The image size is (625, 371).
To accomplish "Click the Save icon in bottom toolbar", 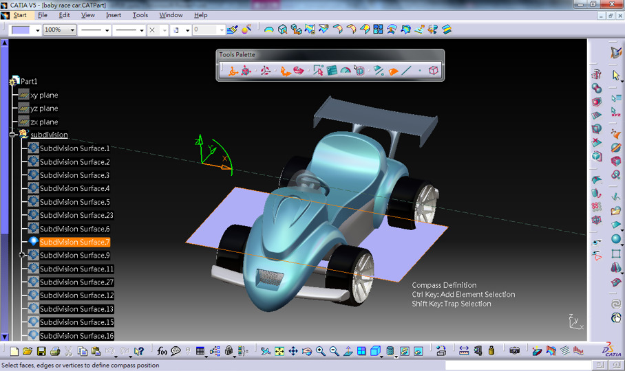I will [41, 351].
